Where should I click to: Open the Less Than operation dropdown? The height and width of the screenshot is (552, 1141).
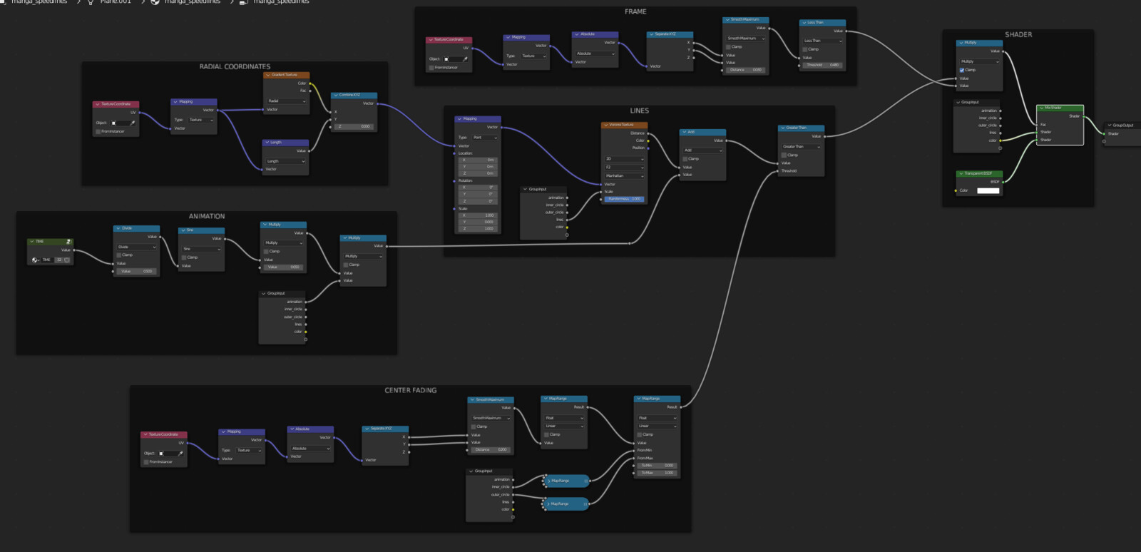coord(823,41)
